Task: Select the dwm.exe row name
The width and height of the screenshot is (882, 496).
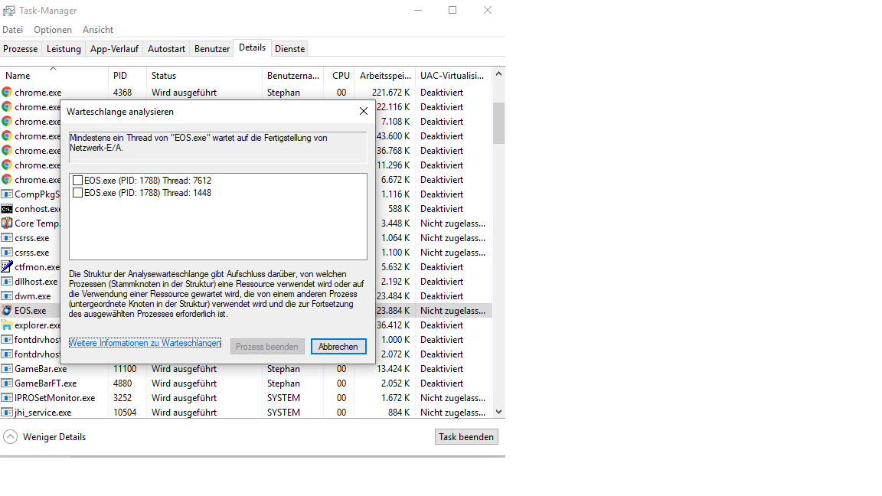Action: (x=33, y=295)
